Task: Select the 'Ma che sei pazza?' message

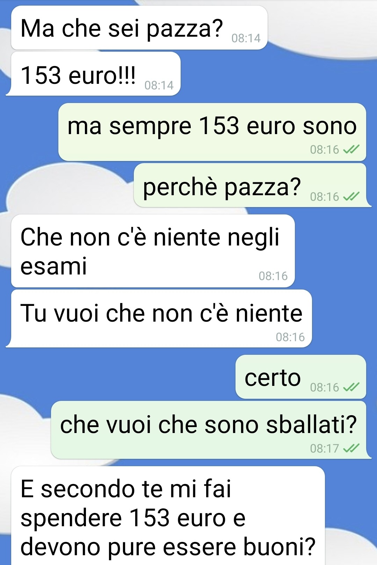Action: pyautogui.click(x=139, y=28)
